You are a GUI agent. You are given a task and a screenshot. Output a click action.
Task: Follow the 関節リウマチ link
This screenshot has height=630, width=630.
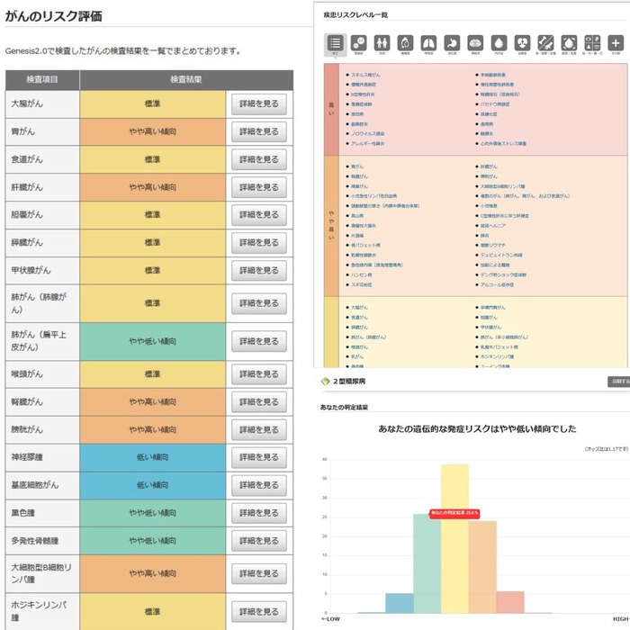point(493,245)
